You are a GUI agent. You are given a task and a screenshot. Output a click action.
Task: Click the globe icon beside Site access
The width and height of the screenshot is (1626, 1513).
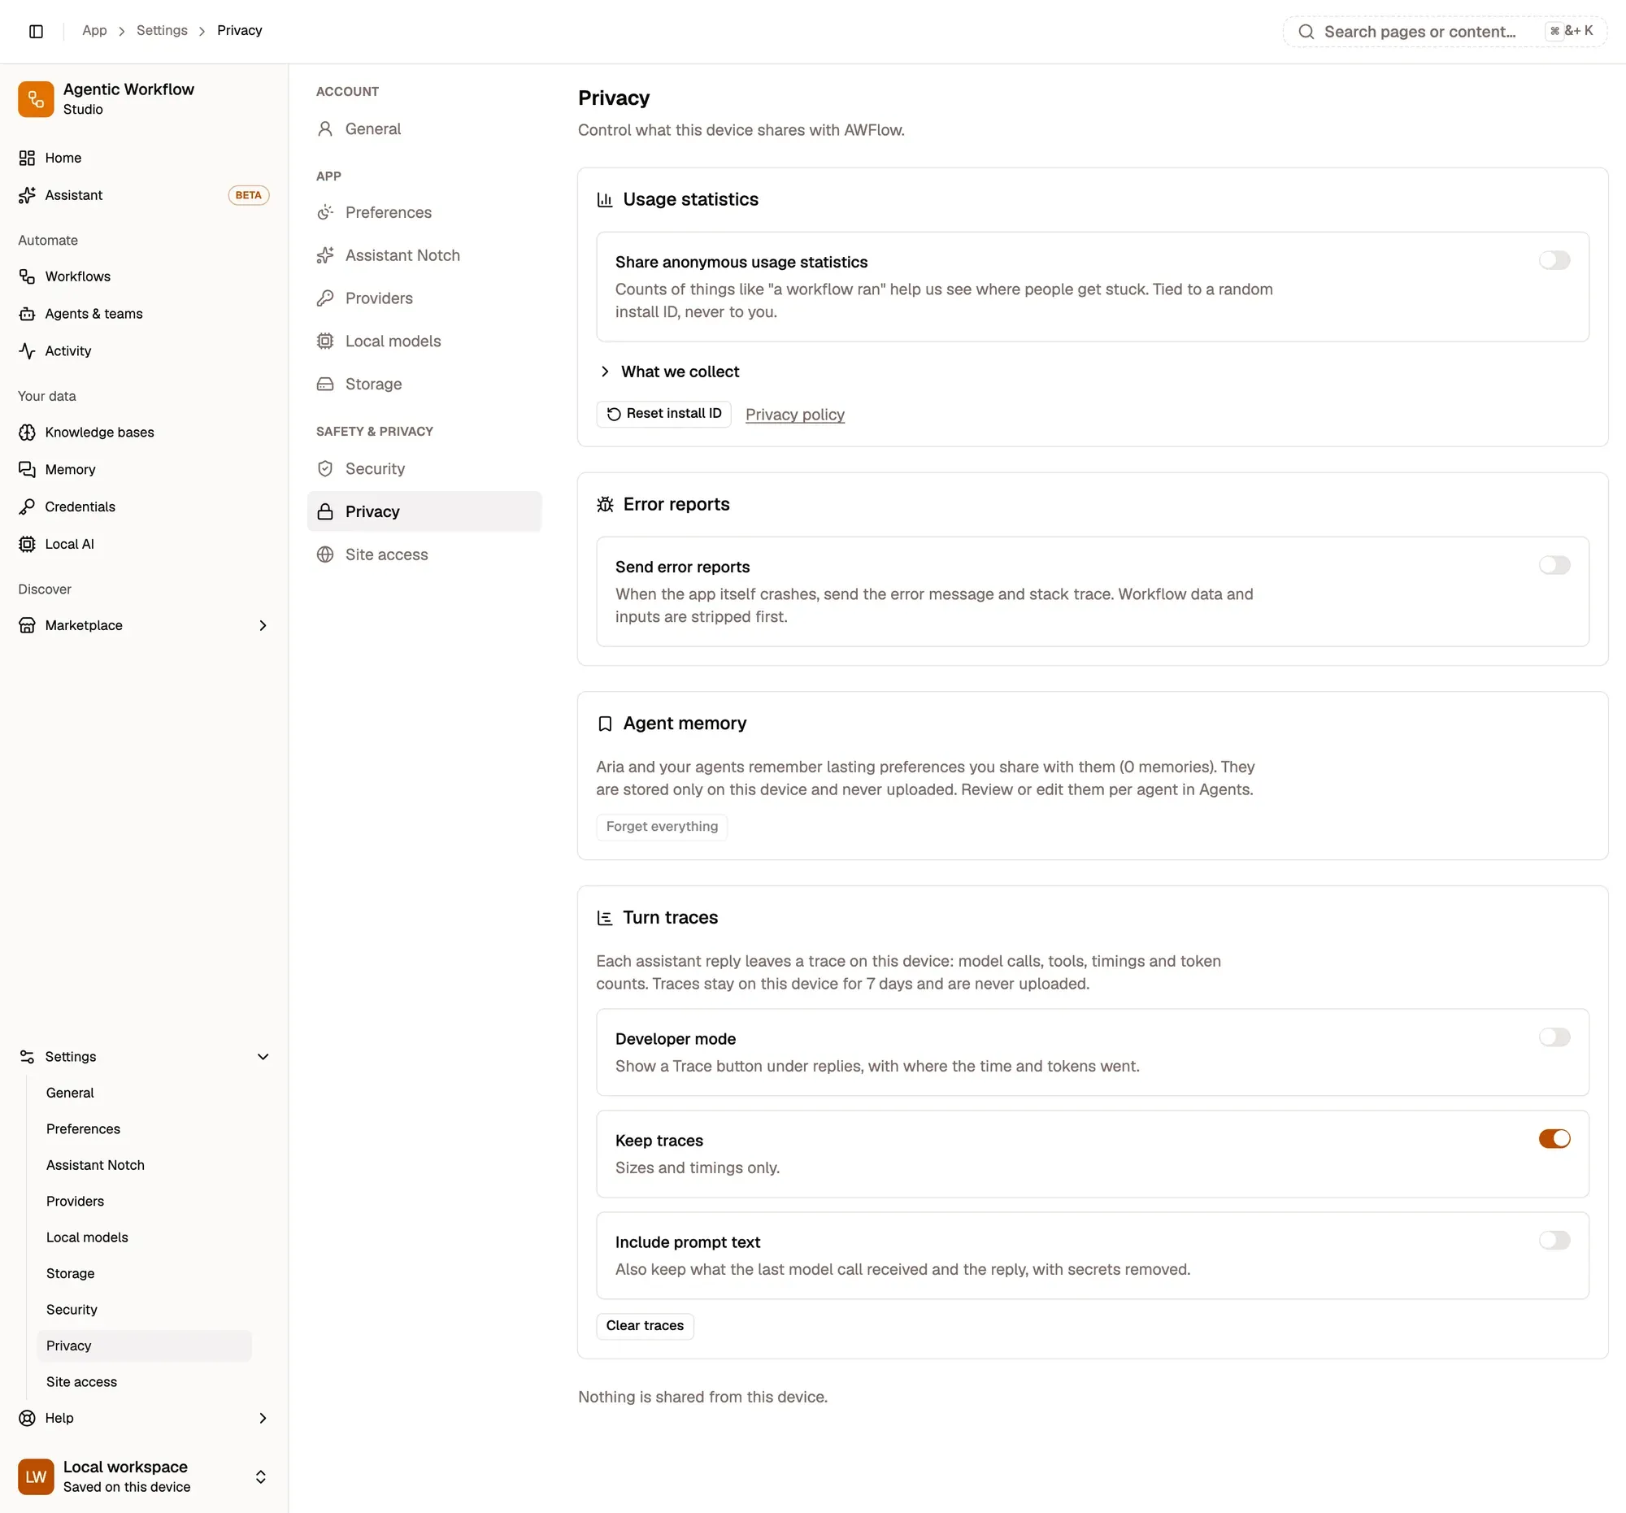tap(324, 554)
